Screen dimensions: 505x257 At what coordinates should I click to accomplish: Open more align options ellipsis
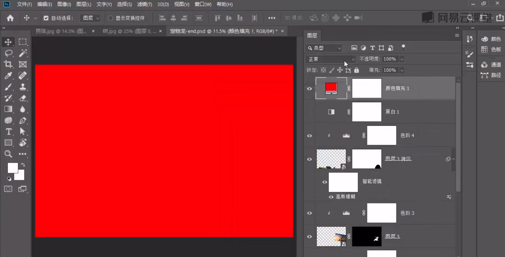tap(272, 18)
